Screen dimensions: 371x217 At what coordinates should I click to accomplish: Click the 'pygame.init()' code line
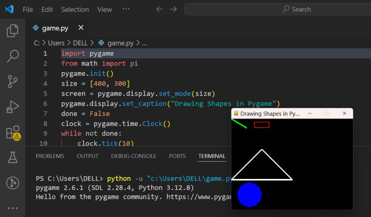click(87, 74)
